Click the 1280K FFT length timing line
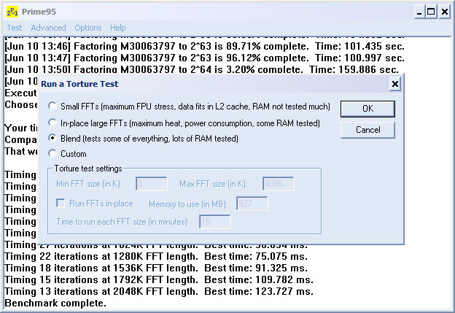 point(156,257)
